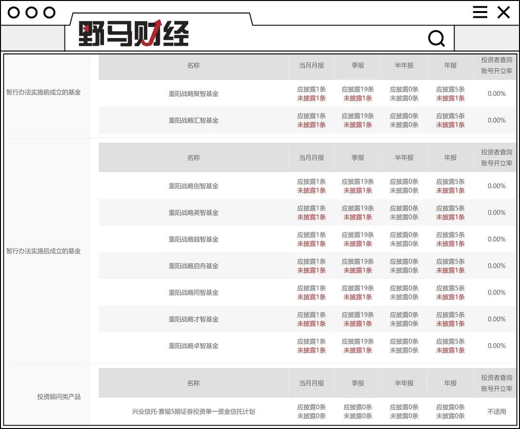The image size is (520, 429).
Task: Click 卓智基金 annual report cell
Action: click(450, 346)
